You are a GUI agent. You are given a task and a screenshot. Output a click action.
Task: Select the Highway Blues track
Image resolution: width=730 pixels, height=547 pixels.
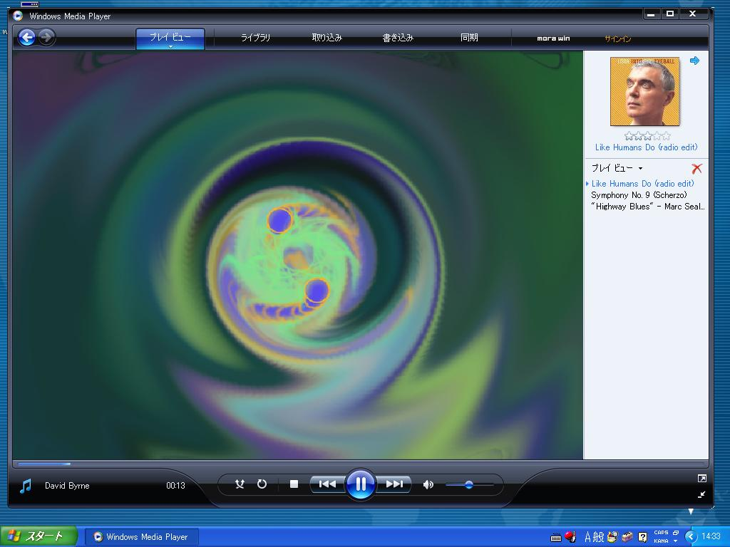pos(647,207)
